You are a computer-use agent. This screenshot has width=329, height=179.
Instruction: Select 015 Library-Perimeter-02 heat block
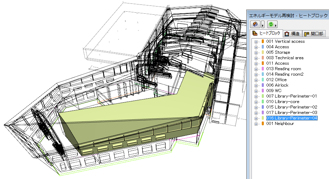pyautogui.click(x=292, y=107)
